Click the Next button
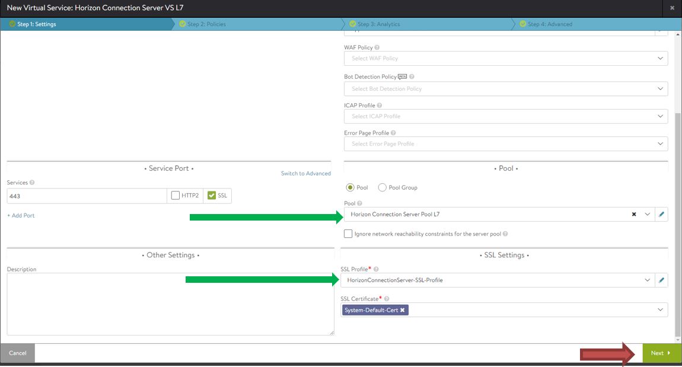The height and width of the screenshot is (367, 682). (662, 353)
